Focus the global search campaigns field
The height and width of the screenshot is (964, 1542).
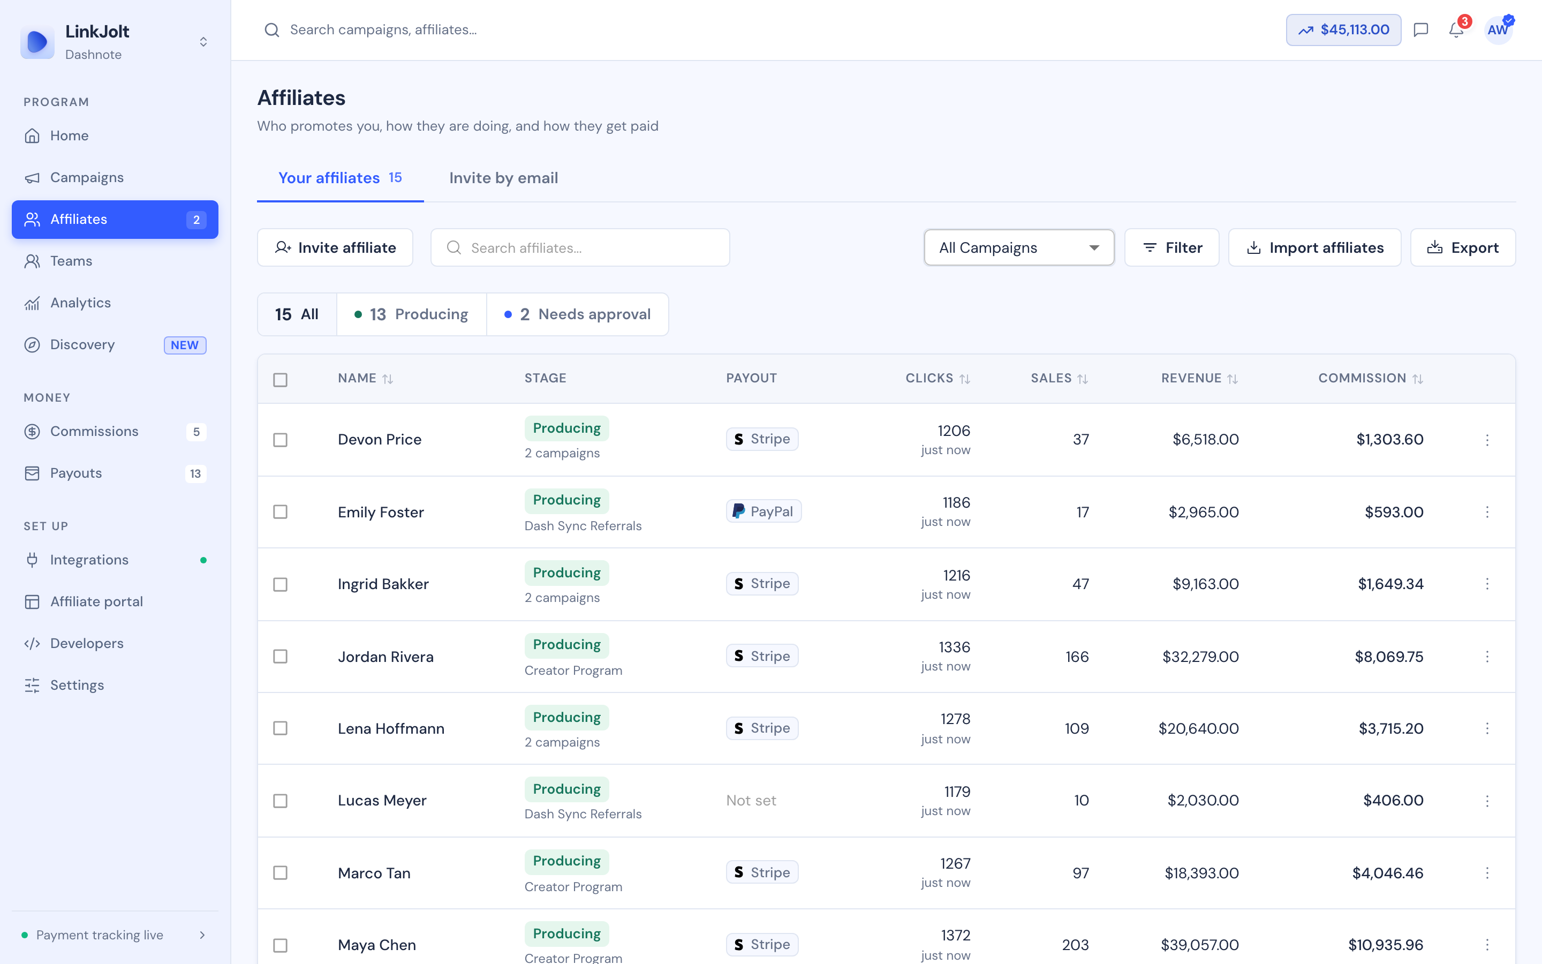[382, 30]
